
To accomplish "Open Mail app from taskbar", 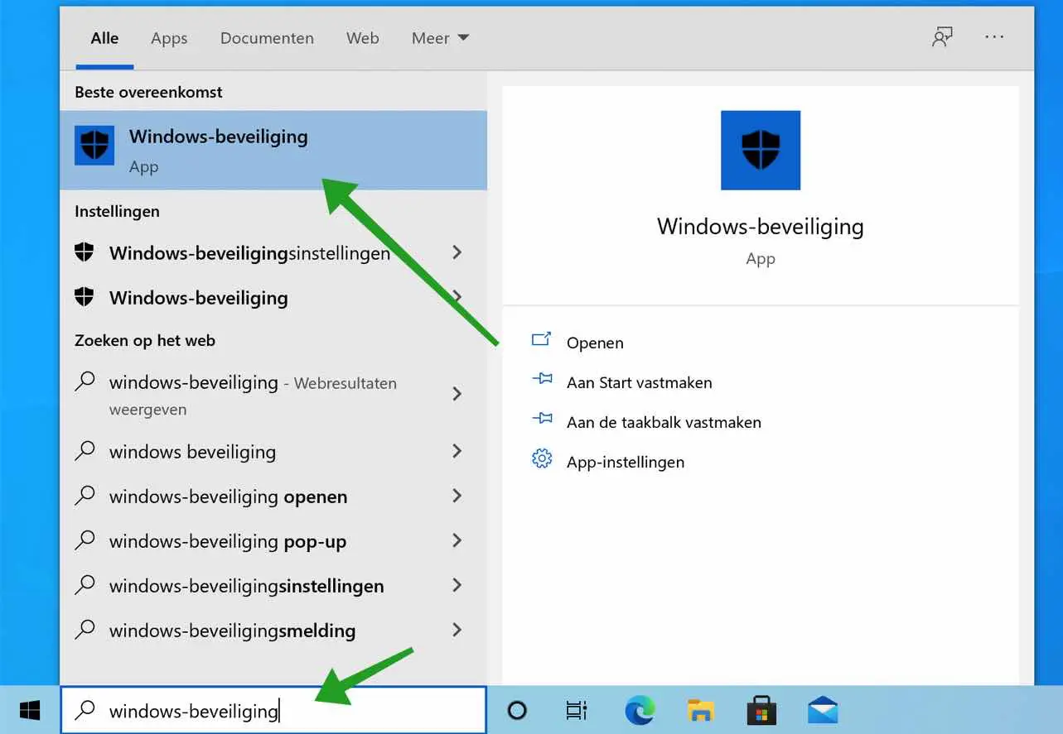I will [823, 710].
